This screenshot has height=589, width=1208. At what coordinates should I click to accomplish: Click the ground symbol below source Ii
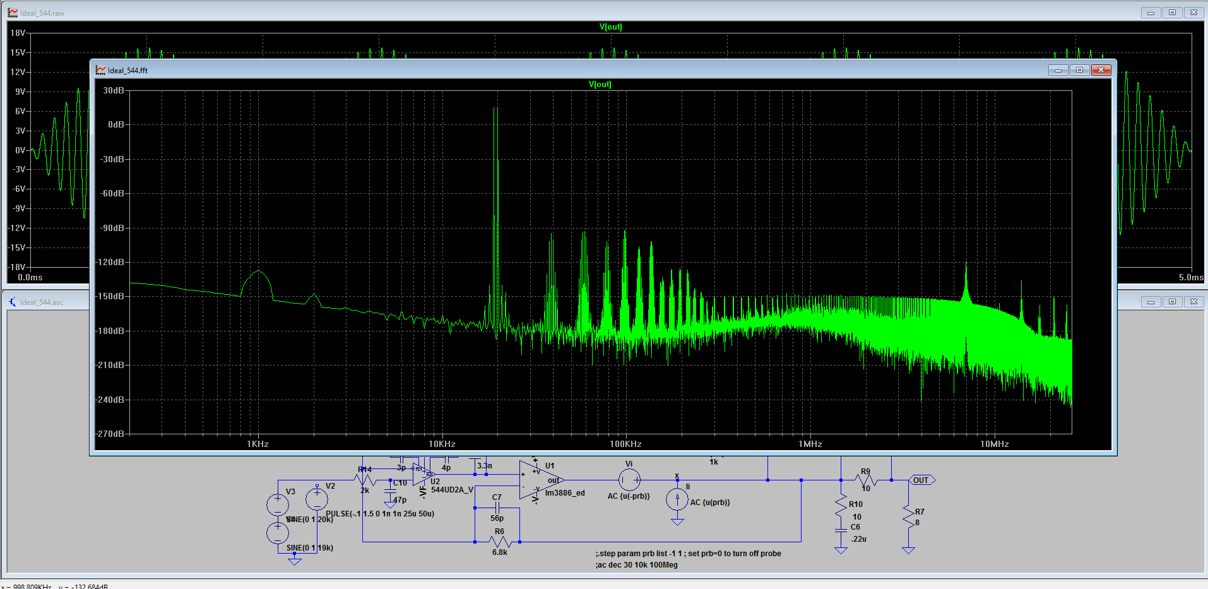[677, 522]
